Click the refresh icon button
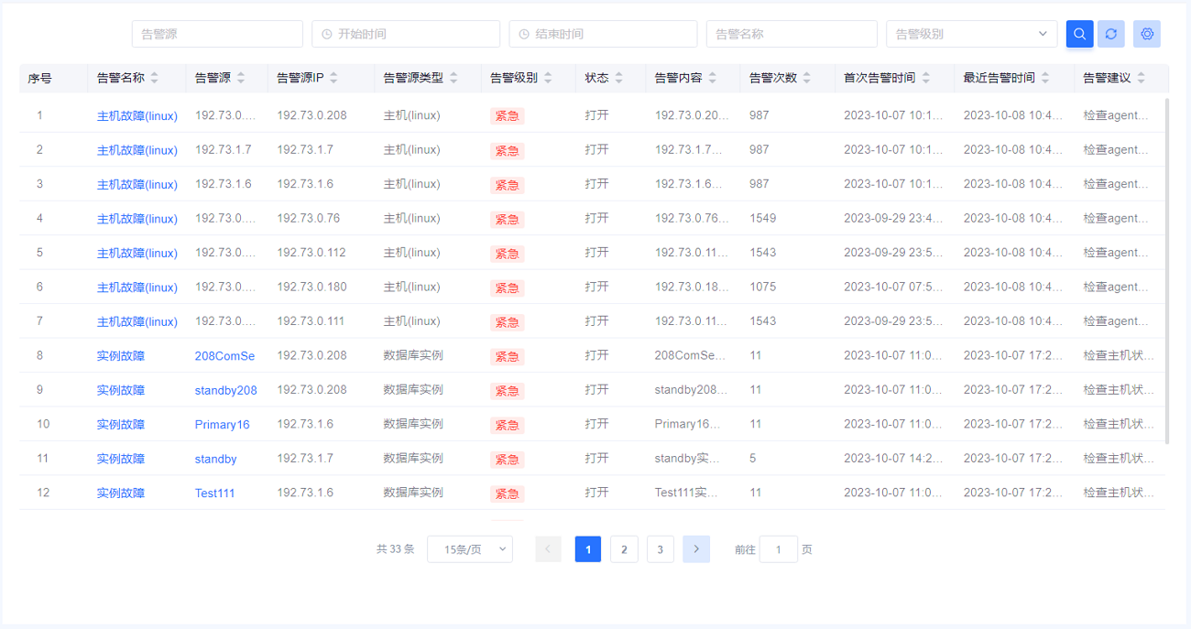The height and width of the screenshot is (629, 1191). (x=1110, y=34)
